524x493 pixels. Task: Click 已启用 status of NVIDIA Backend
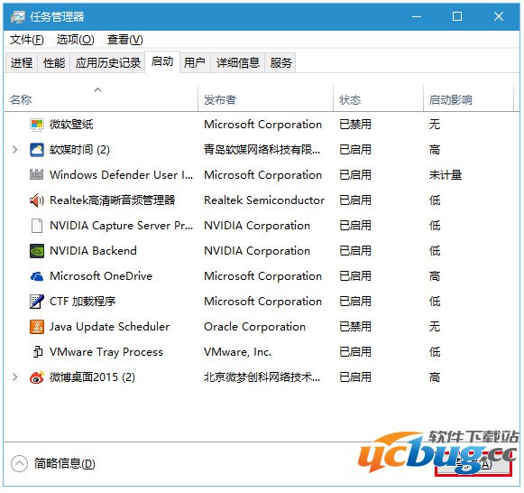355,251
